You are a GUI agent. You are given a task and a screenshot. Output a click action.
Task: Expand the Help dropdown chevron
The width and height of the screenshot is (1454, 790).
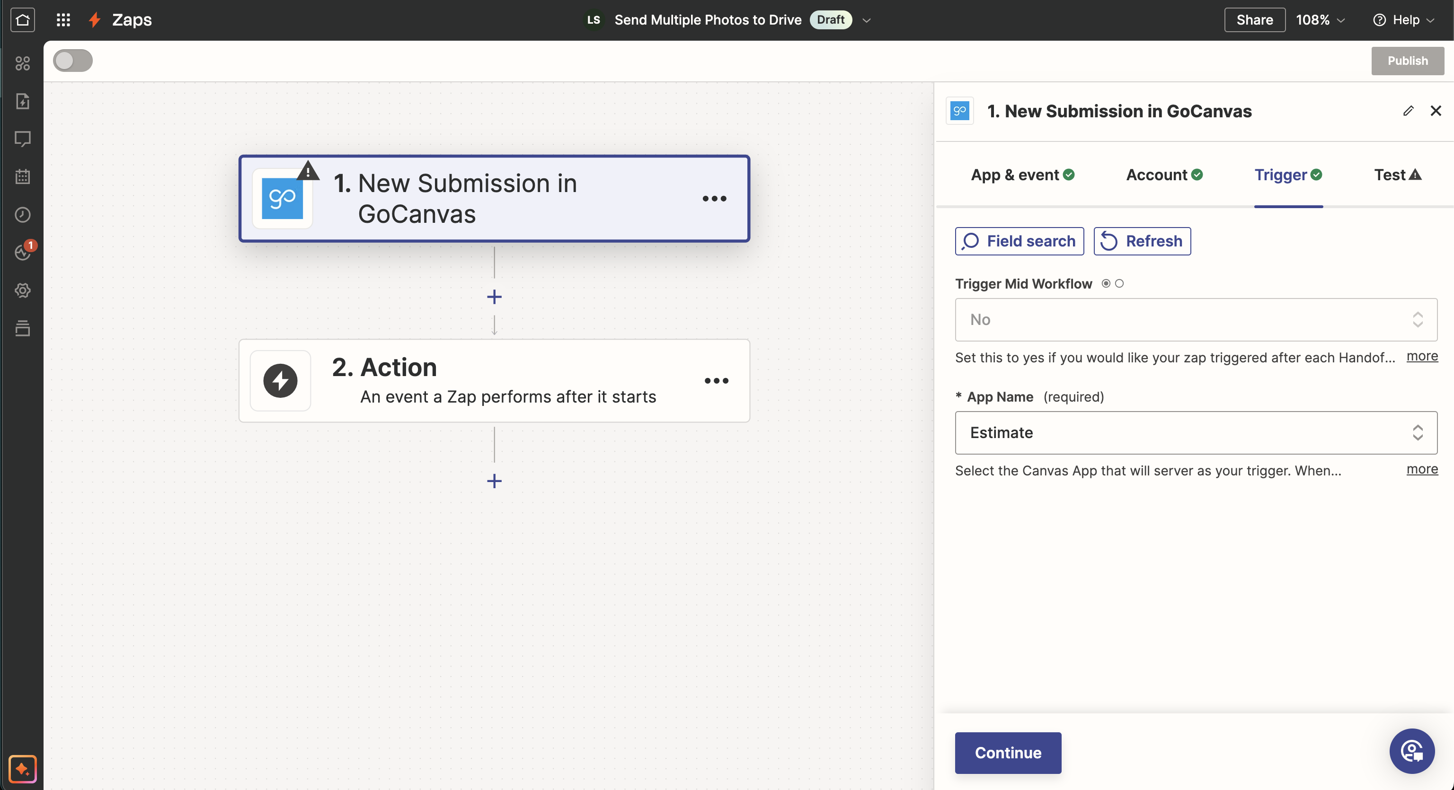click(x=1430, y=20)
